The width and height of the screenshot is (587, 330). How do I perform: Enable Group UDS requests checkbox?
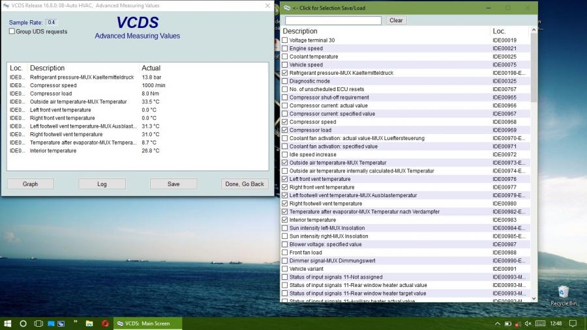(x=12, y=31)
